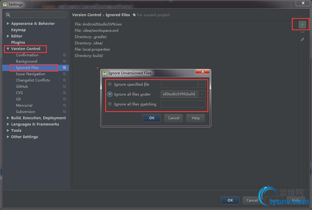The width and height of the screenshot is (312, 210).
Task: Click project-level icon beside Issue Navigation
Action: (x=64, y=74)
